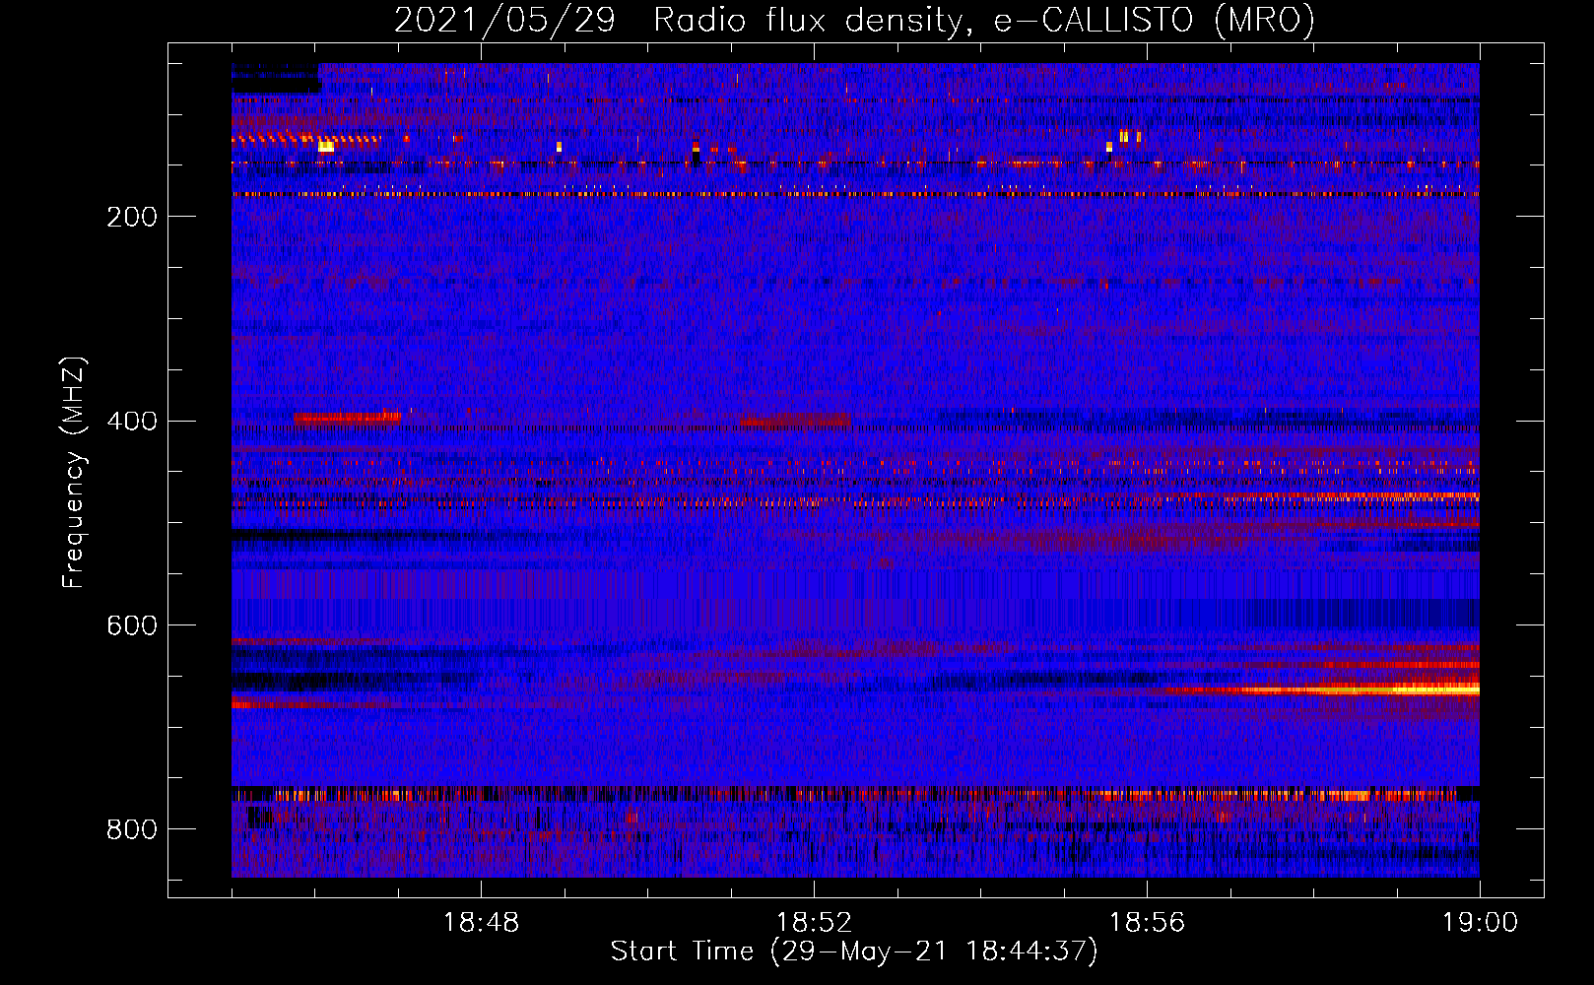Click the 18:48 time tick label

[481, 923]
